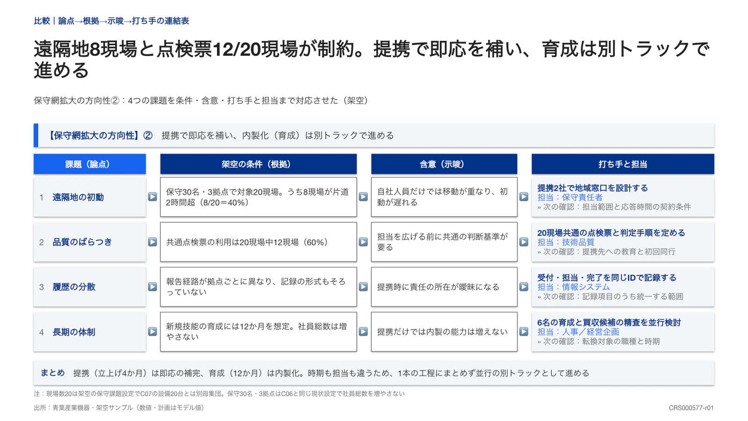
Task: Click 6名の育成と買収候補の精査を並行検討 action text
Action: 609,323
